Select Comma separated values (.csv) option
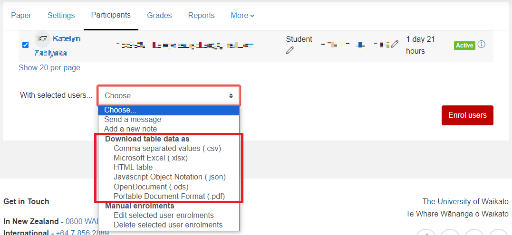 pyautogui.click(x=167, y=148)
